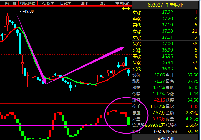Click the -49.88 high price label
Screen dimensions: 201x140
(x=28, y=11)
